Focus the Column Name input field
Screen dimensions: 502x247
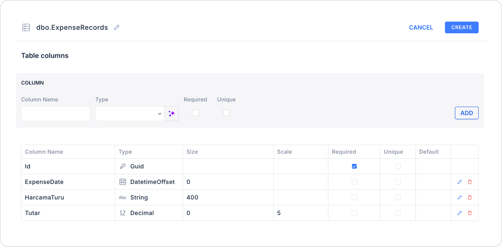point(56,114)
